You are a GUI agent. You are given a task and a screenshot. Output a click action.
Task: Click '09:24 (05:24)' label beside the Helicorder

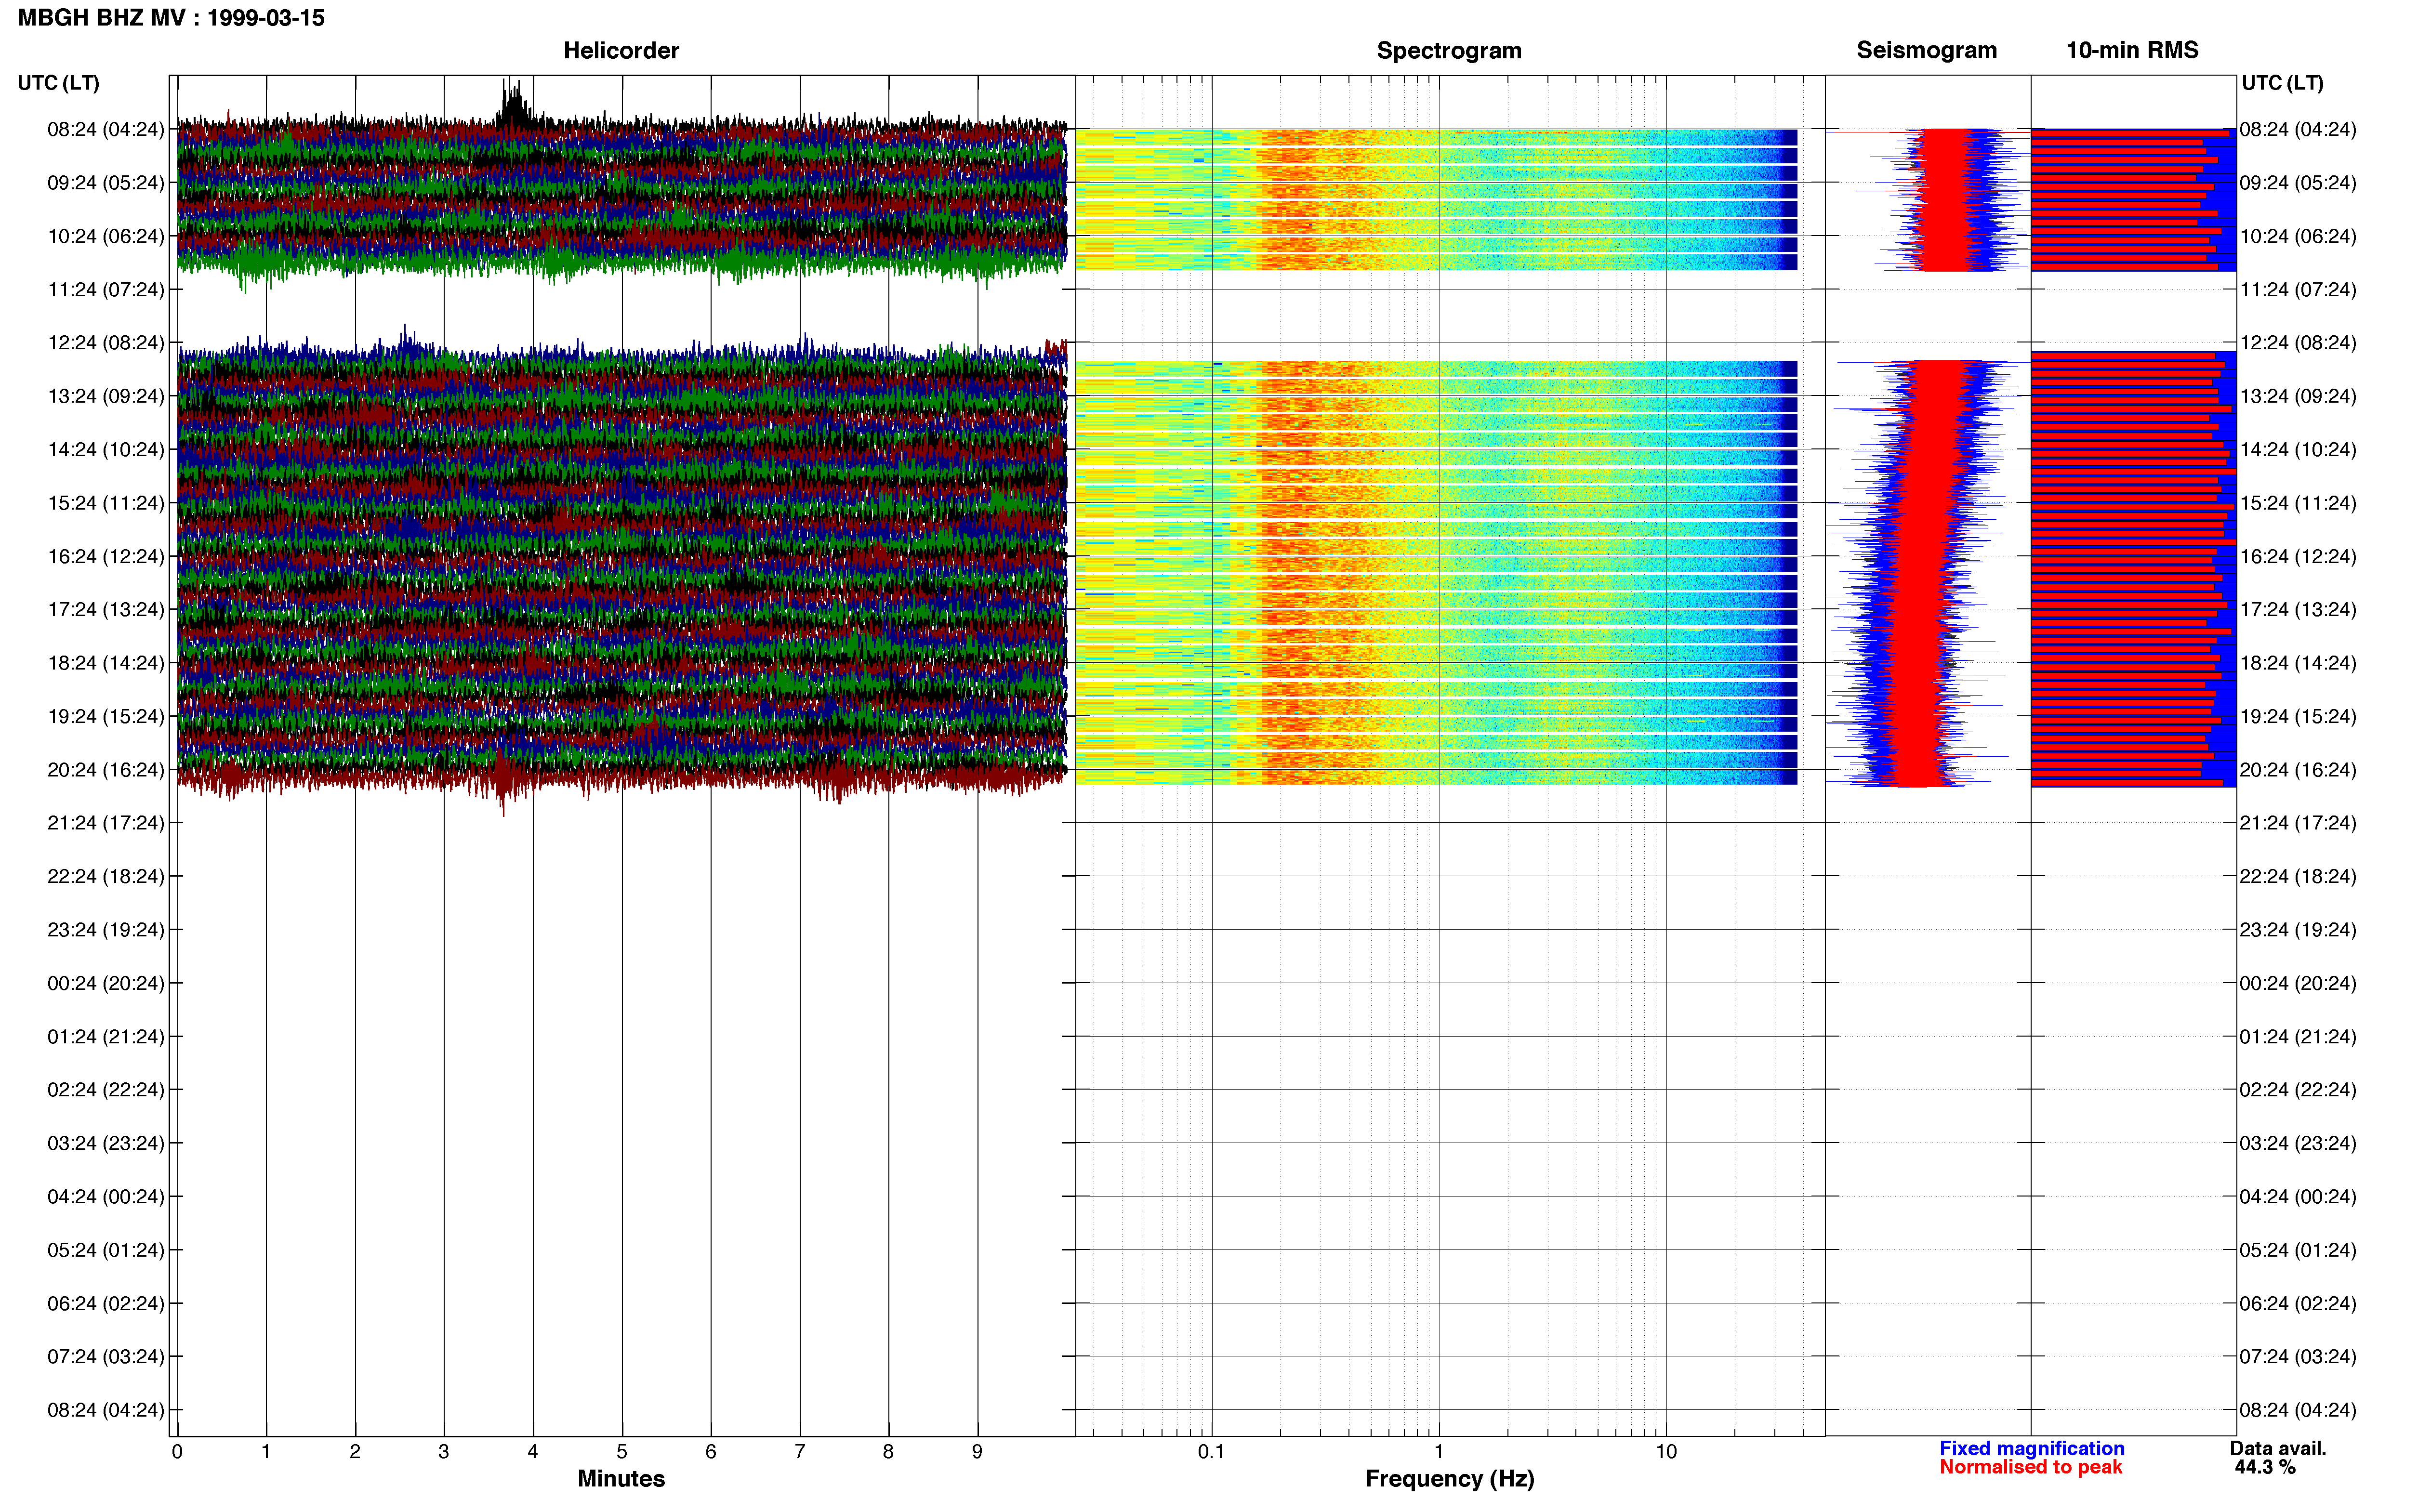[x=106, y=183]
